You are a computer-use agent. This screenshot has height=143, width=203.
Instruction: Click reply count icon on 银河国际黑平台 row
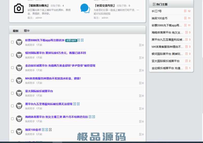click(x=140, y=58)
